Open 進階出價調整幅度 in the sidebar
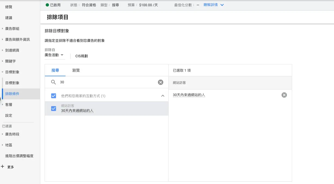This screenshot has height=184, width=334. click(19, 156)
